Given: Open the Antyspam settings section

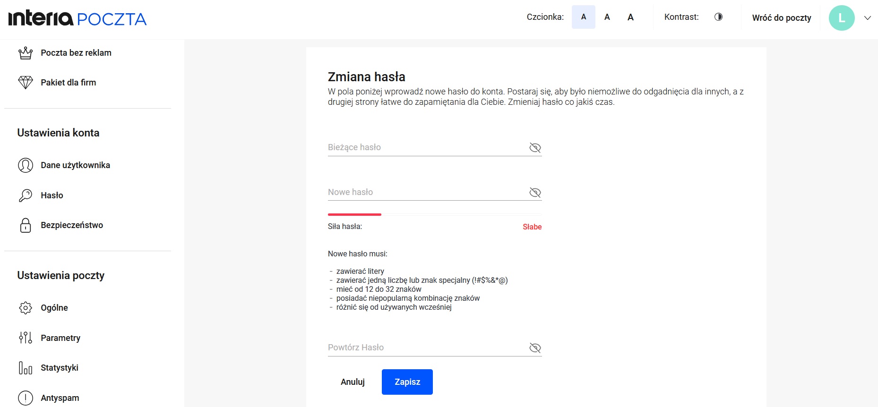Looking at the screenshot, I should tap(60, 398).
